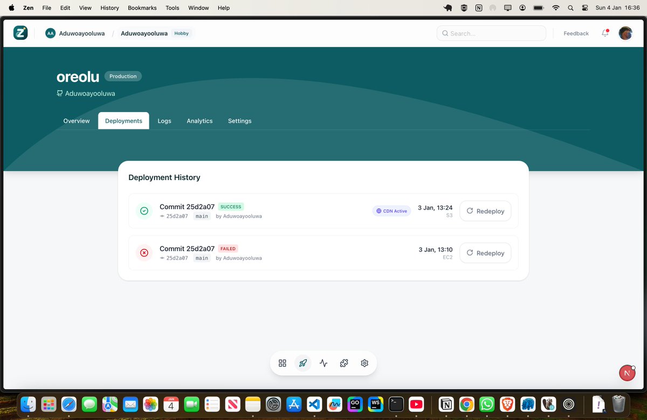Viewport: 647px width, 420px height.
Task: Open Brave browser from the dock
Action: 507,404
